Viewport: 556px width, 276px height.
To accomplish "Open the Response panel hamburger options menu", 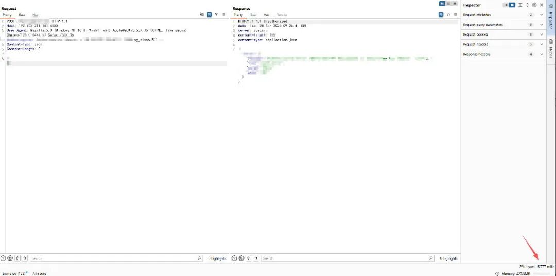I will coord(455,15).
